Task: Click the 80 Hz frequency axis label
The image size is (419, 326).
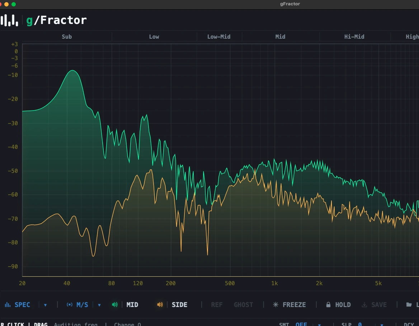Action: click(x=112, y=283)
